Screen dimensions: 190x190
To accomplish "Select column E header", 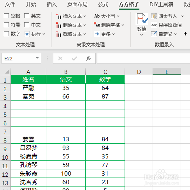I will pyautogui.click(x=167, y=72).
